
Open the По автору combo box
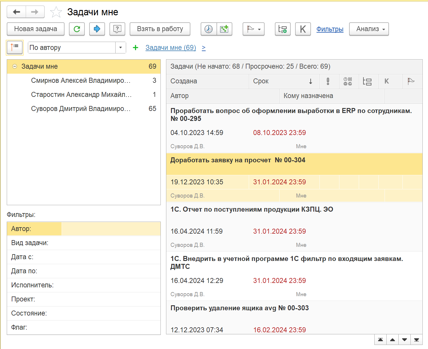(x=77, y=48)
